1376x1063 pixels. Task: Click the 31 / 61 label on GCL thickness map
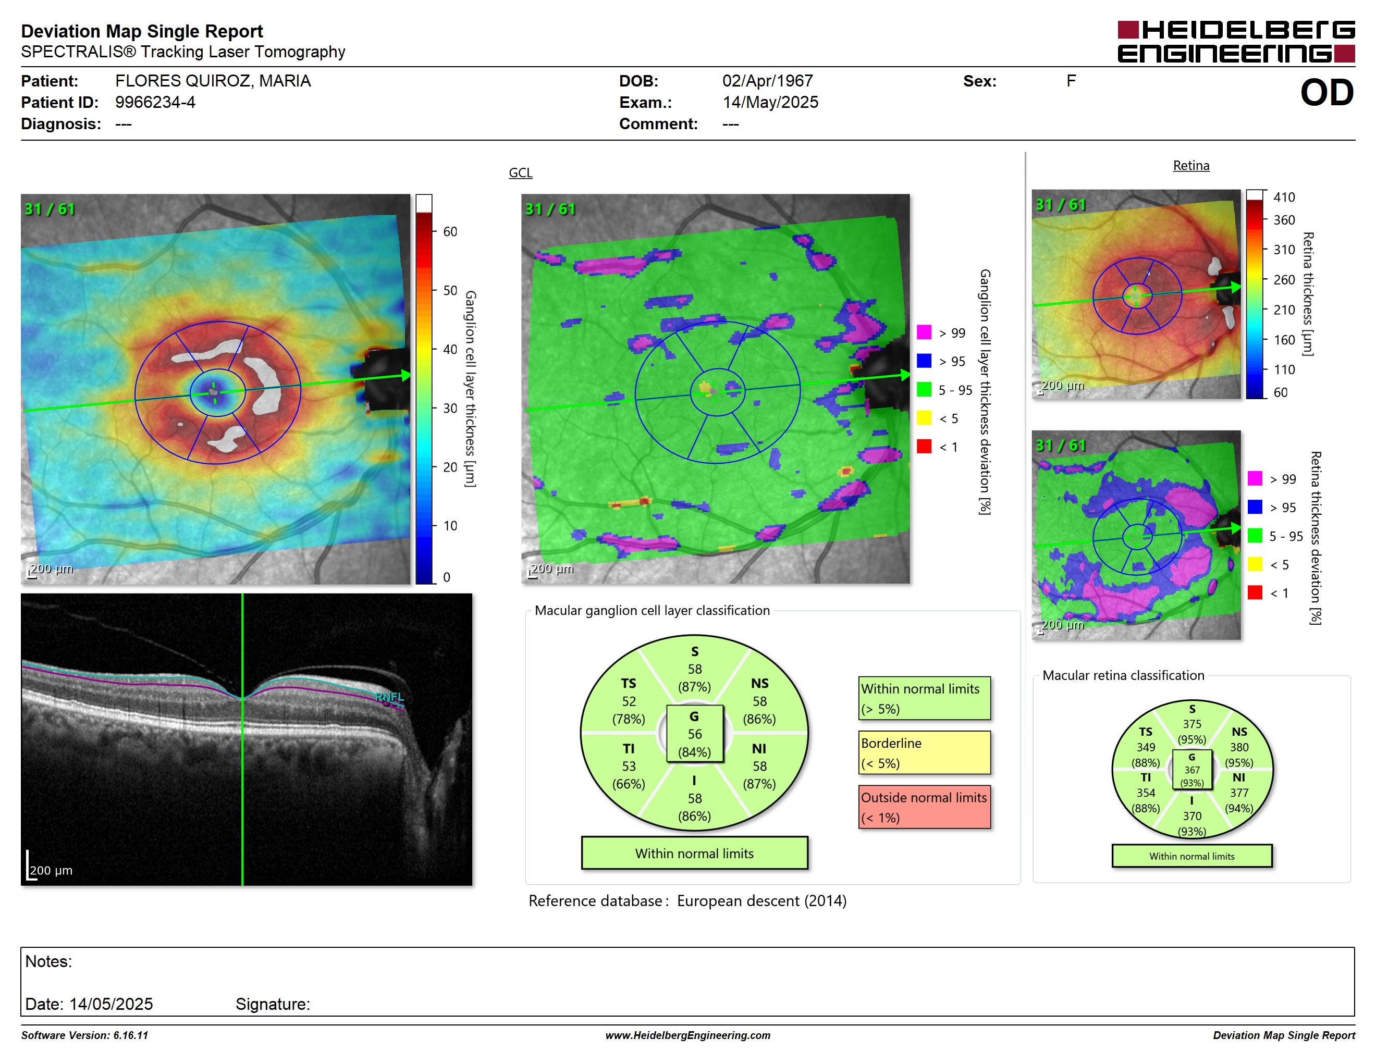[x=50, y=209]
